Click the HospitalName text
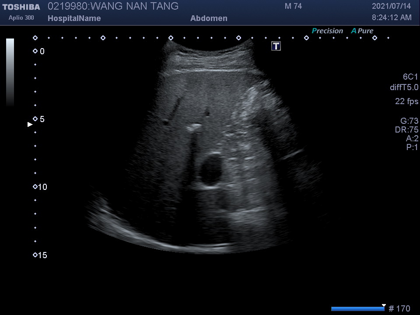This screenshot has height=315, width=420. (74, 18)
